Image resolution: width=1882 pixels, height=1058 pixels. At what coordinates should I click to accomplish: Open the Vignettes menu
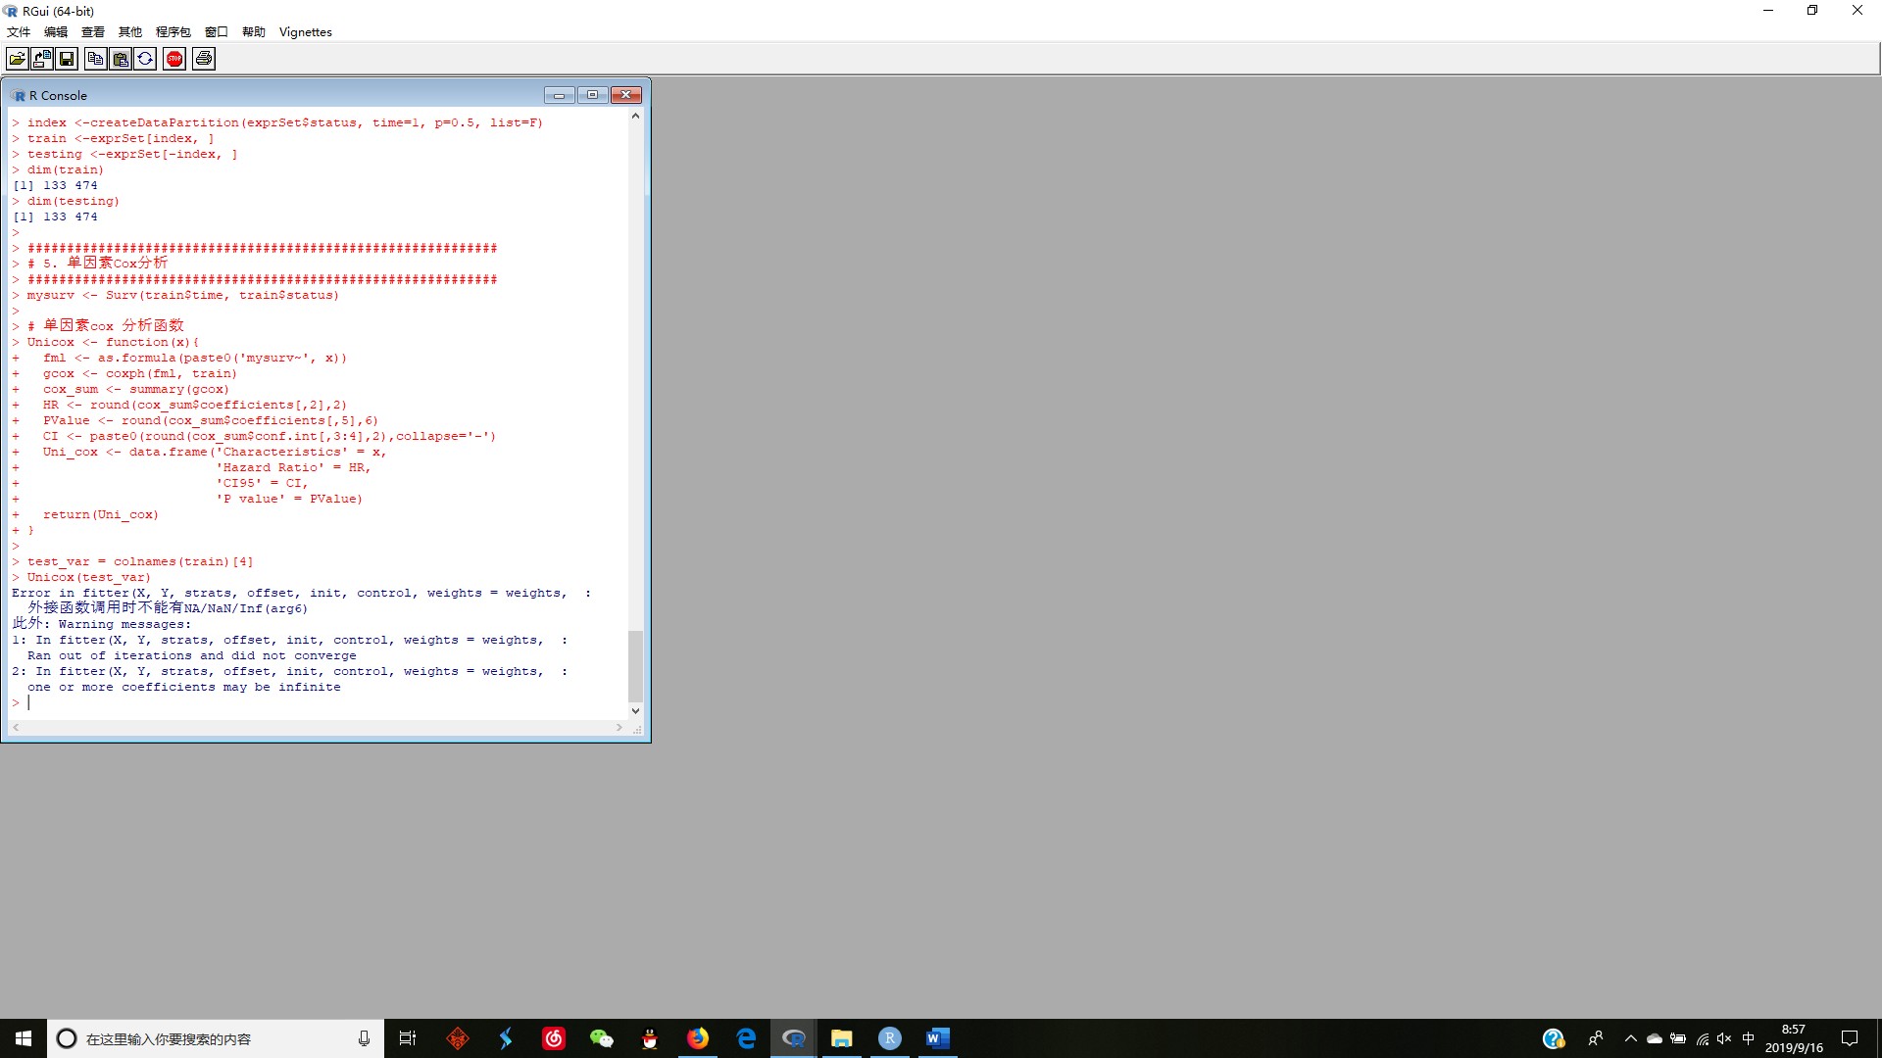[306, 31]
